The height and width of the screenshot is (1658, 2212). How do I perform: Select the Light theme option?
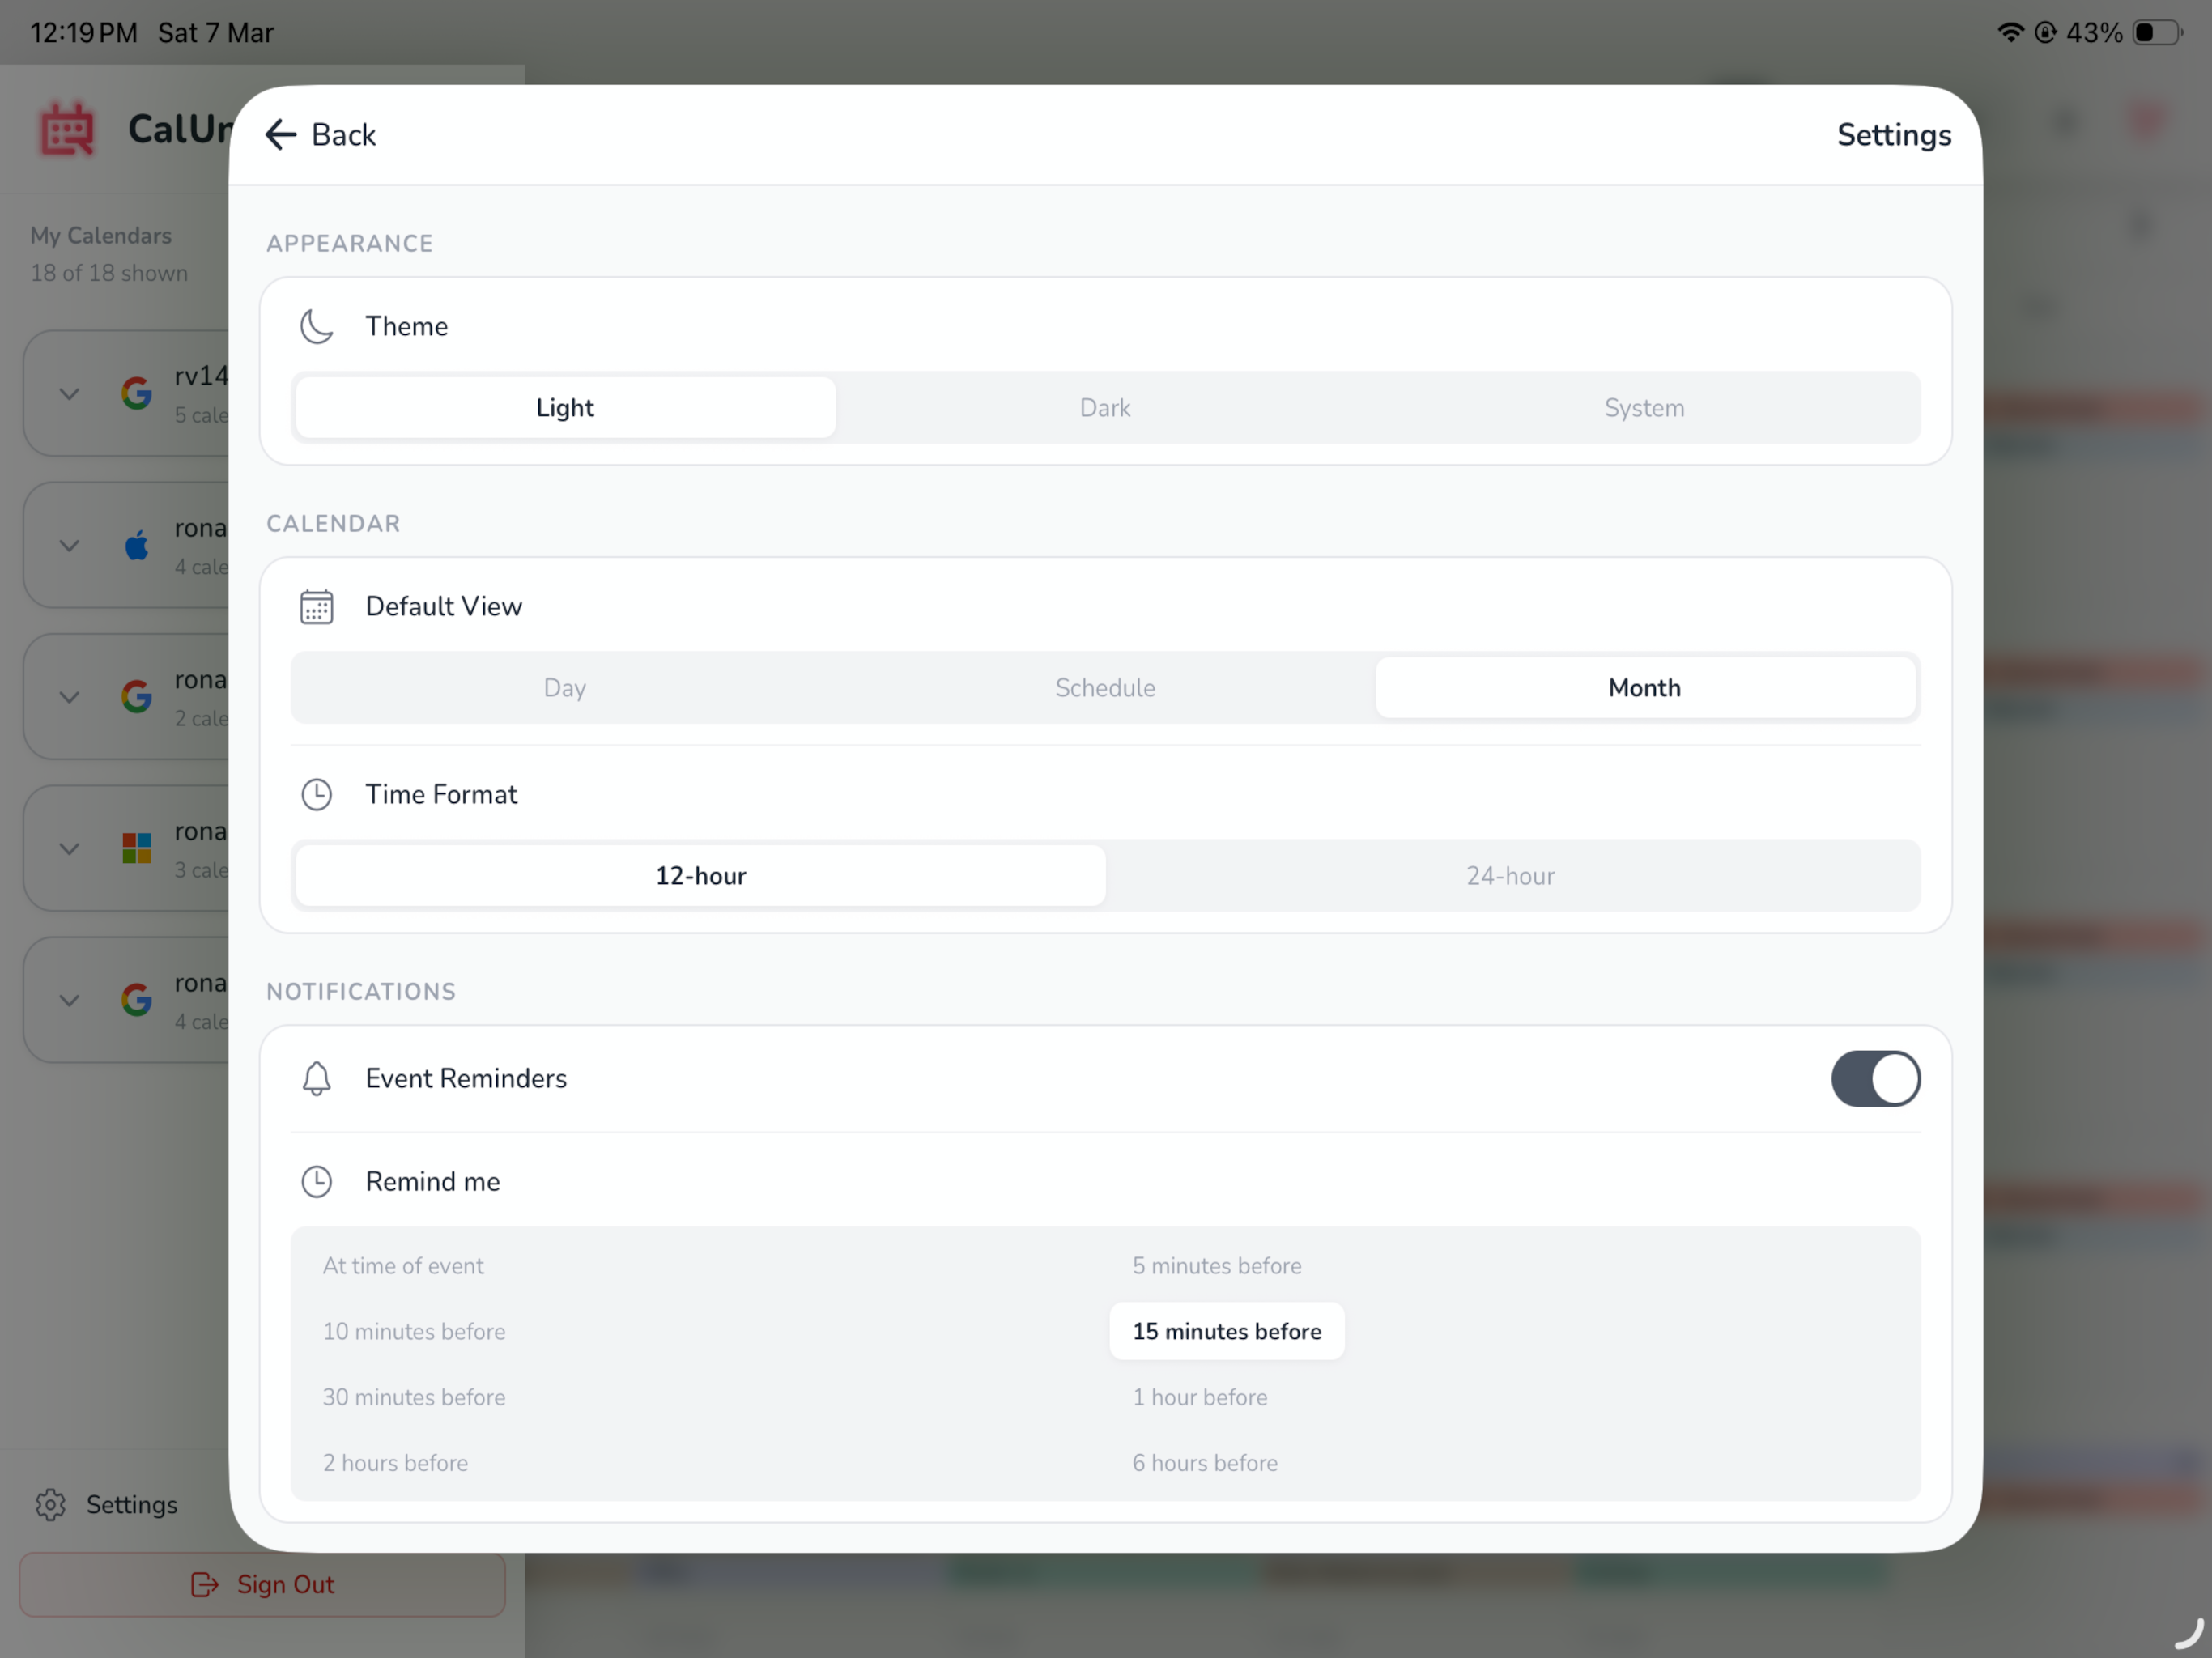pos(565,408)
